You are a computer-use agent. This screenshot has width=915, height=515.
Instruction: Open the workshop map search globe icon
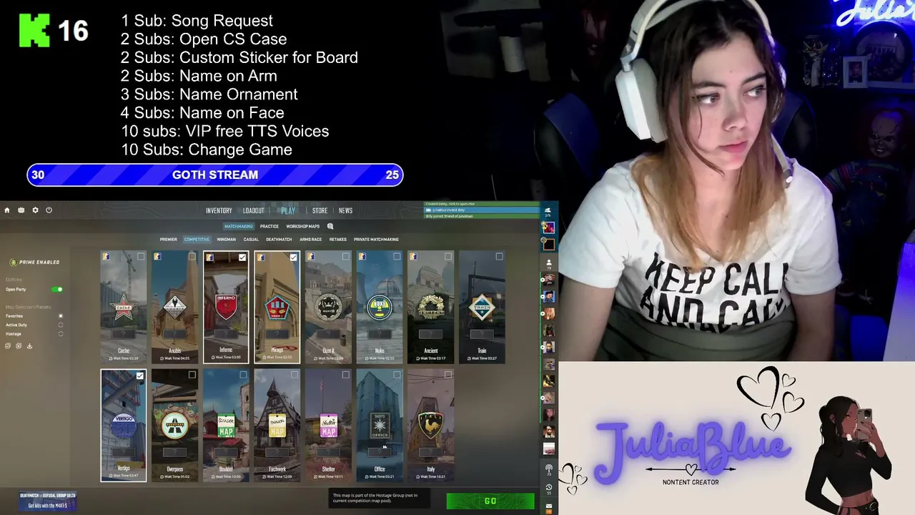330,226
